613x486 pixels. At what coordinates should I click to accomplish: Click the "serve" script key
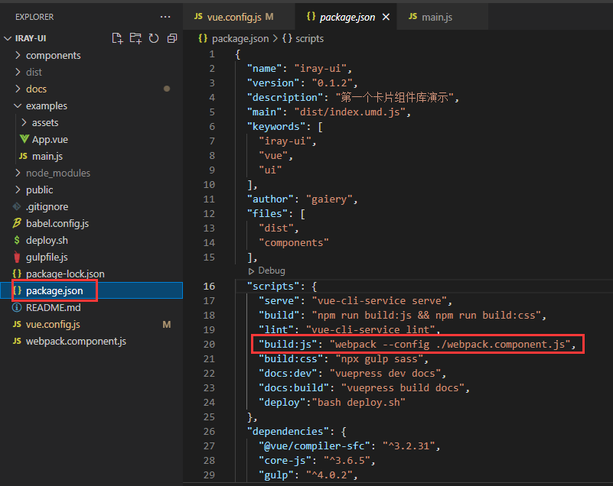[x=279, y=300]
